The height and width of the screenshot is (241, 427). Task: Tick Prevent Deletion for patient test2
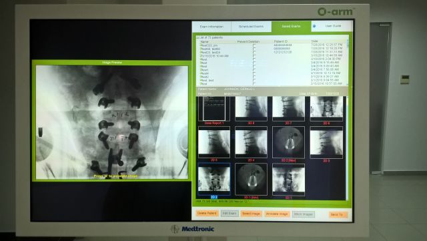[x=254, y=77]
